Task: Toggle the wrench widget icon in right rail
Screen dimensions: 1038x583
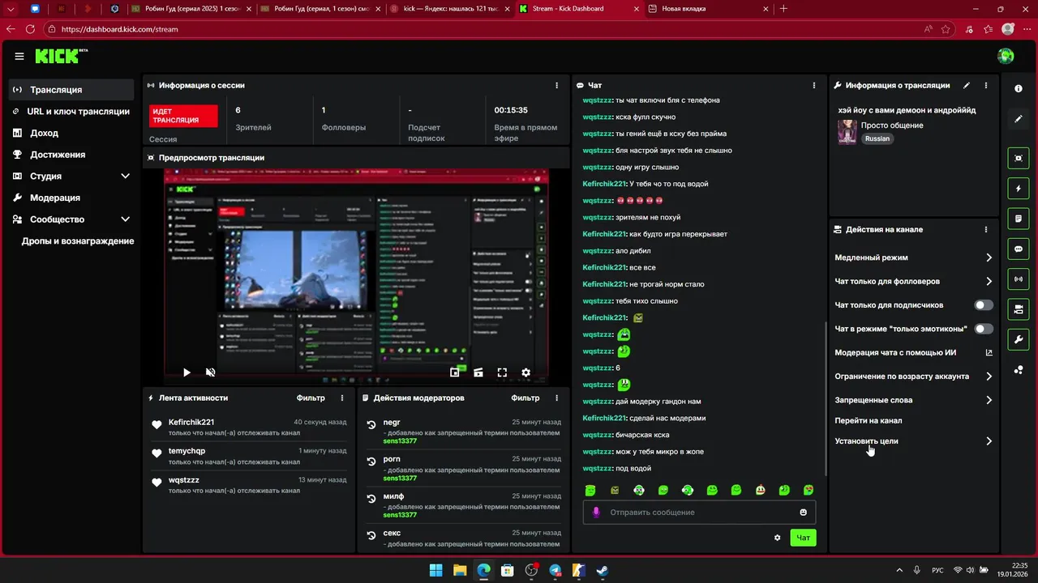Action: (1019, 339)
